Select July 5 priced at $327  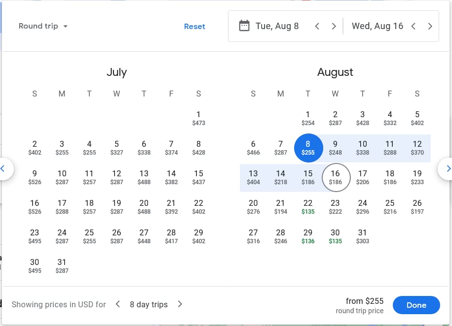[x=117, y=148]
